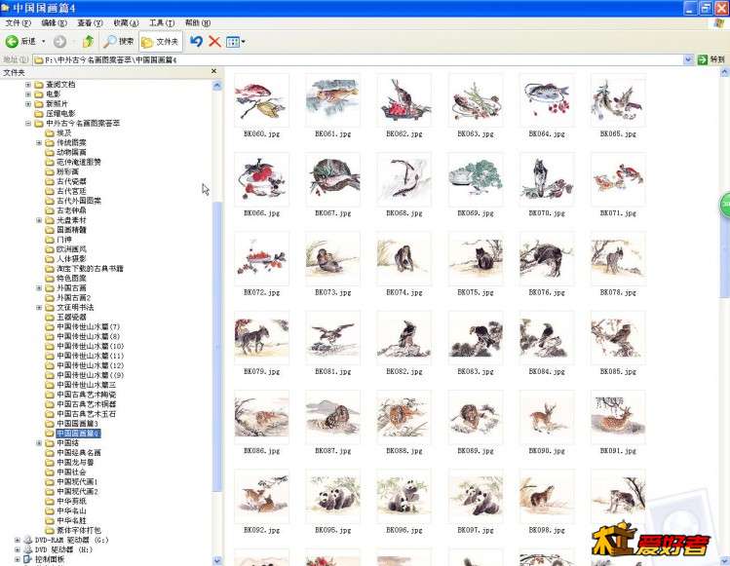Click the address bar path field
Screen dimensions: 730x566
click(x=359, y=59)
